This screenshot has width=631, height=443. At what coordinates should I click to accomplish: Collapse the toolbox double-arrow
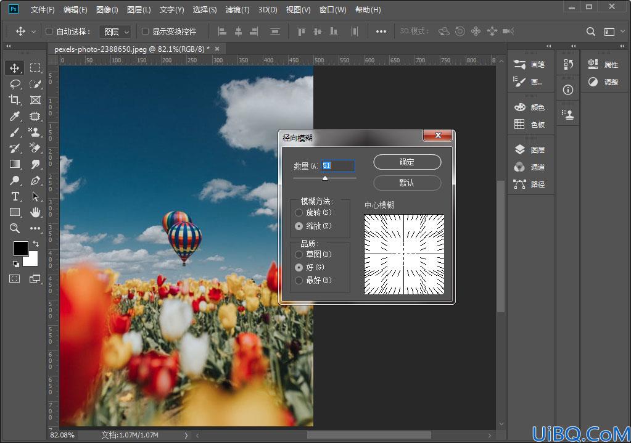[9, 46]
